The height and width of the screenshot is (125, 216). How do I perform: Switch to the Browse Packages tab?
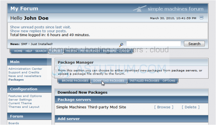click(75, 81)
